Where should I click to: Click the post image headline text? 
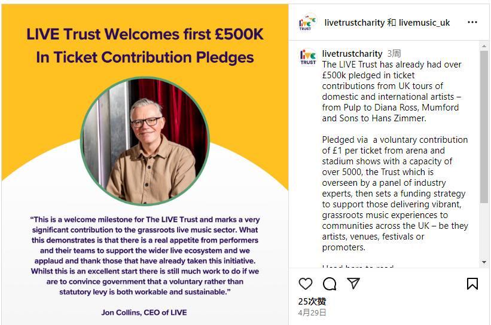[x=145, y=45]
